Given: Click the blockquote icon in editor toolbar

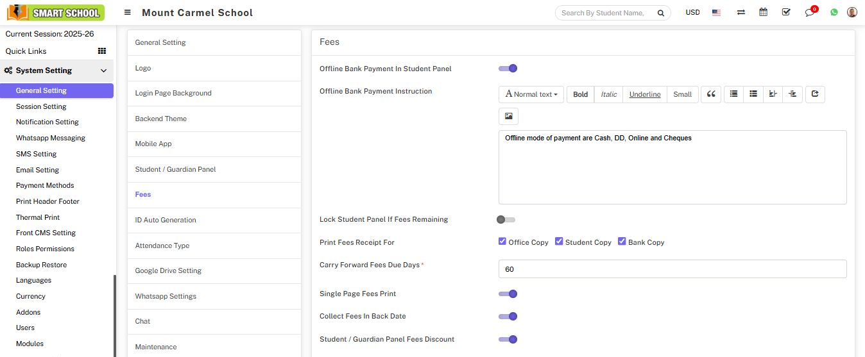Looking at the screenshot, I should 710,94.
